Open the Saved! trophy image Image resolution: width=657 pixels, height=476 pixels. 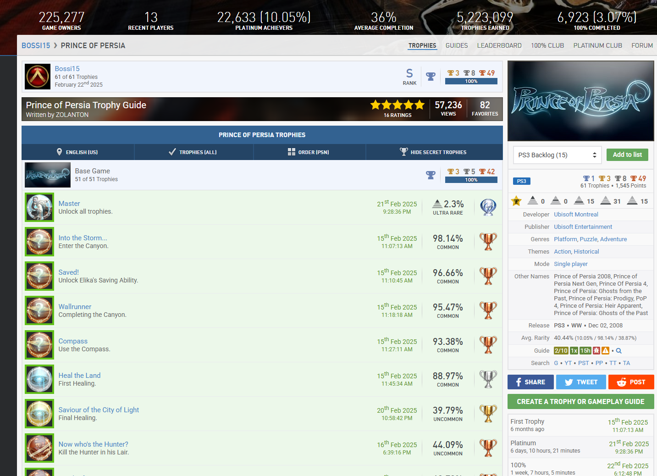point(39,276)
